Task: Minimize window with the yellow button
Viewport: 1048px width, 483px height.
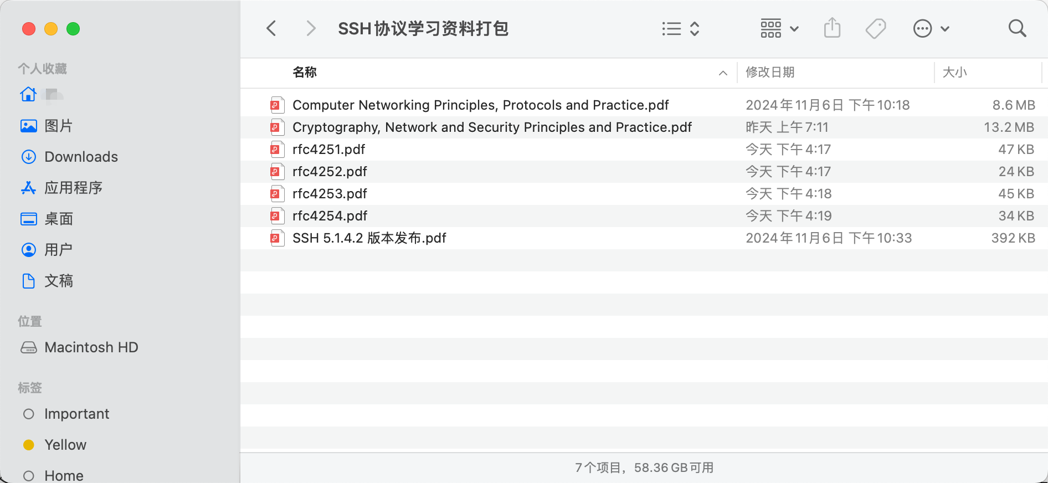Action: (51, 29)
